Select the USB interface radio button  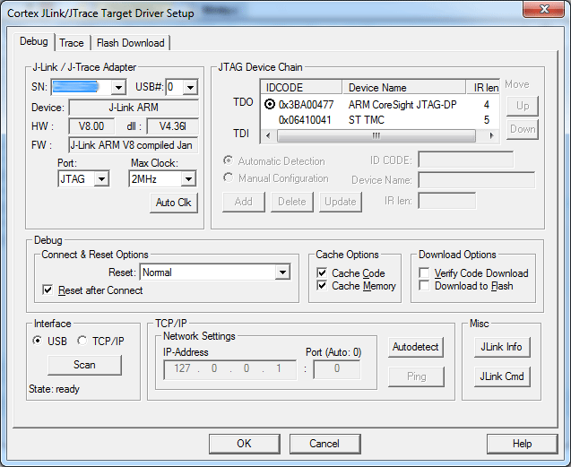pos(38,341)
